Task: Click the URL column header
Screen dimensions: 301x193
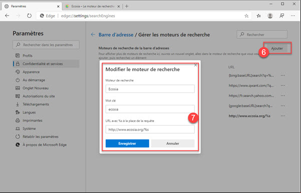Action: 231,67
